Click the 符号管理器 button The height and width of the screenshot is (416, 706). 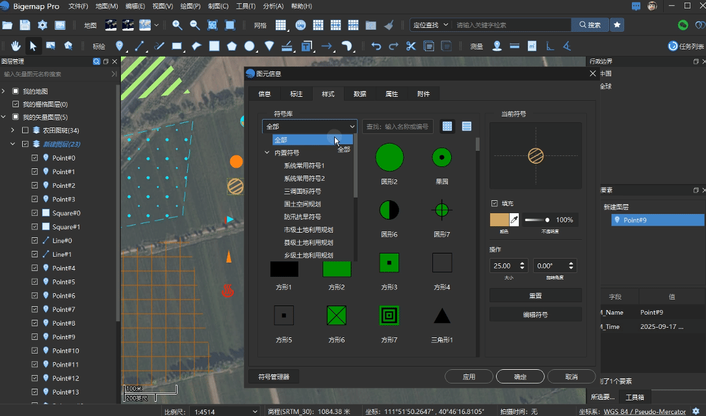(x=274, y=376)
